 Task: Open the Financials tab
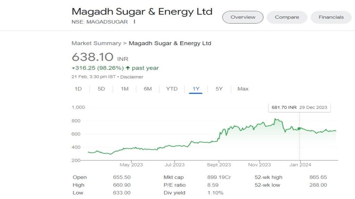pos(331,17)
